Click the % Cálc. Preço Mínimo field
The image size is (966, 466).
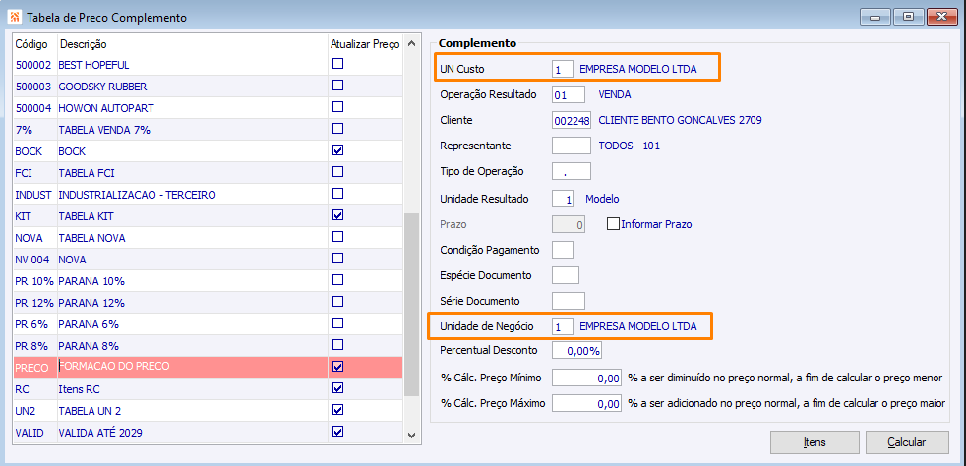pos(586,378)
